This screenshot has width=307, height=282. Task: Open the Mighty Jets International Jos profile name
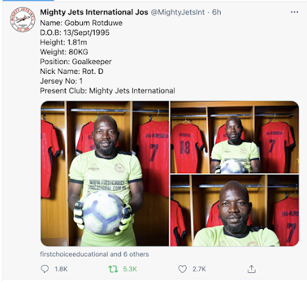click(94, 12)
